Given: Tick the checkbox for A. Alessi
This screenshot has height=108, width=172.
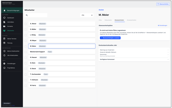Looking at the screenshot, I should coord(26,24).
